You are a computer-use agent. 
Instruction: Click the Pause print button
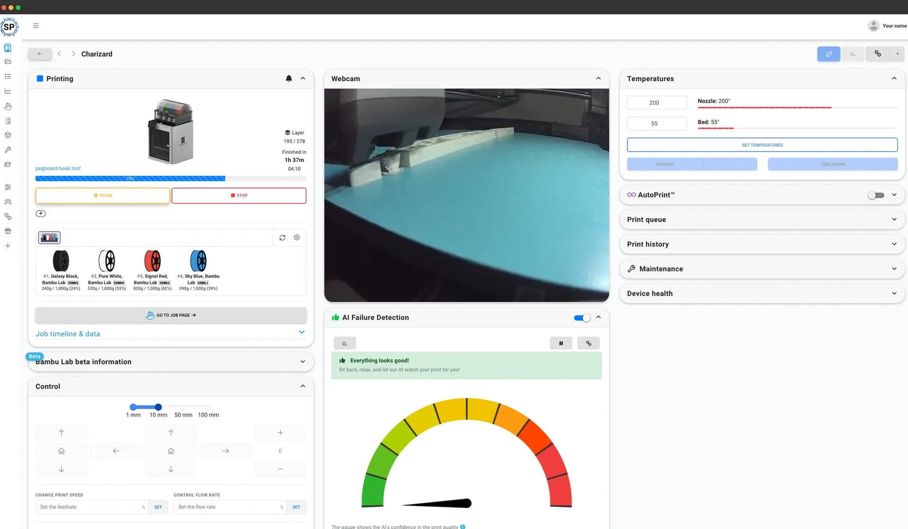(103, 196)
